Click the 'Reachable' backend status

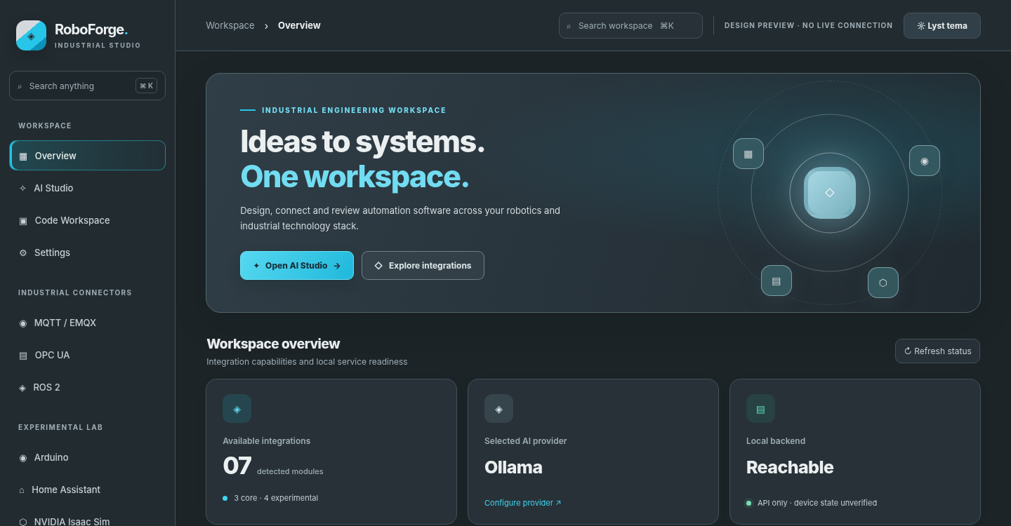[x=790, y=467]
